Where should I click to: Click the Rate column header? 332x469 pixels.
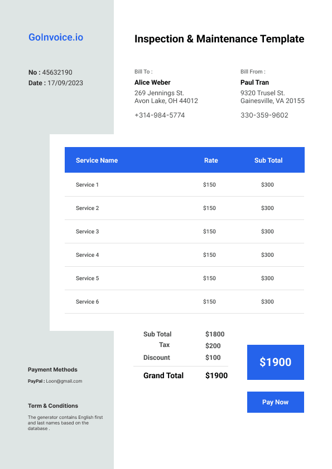coord(211,160)
